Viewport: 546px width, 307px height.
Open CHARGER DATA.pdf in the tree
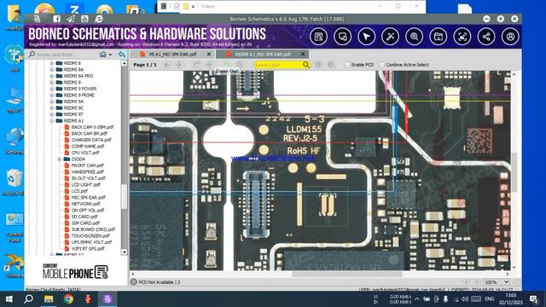click(x=91, y=140)
